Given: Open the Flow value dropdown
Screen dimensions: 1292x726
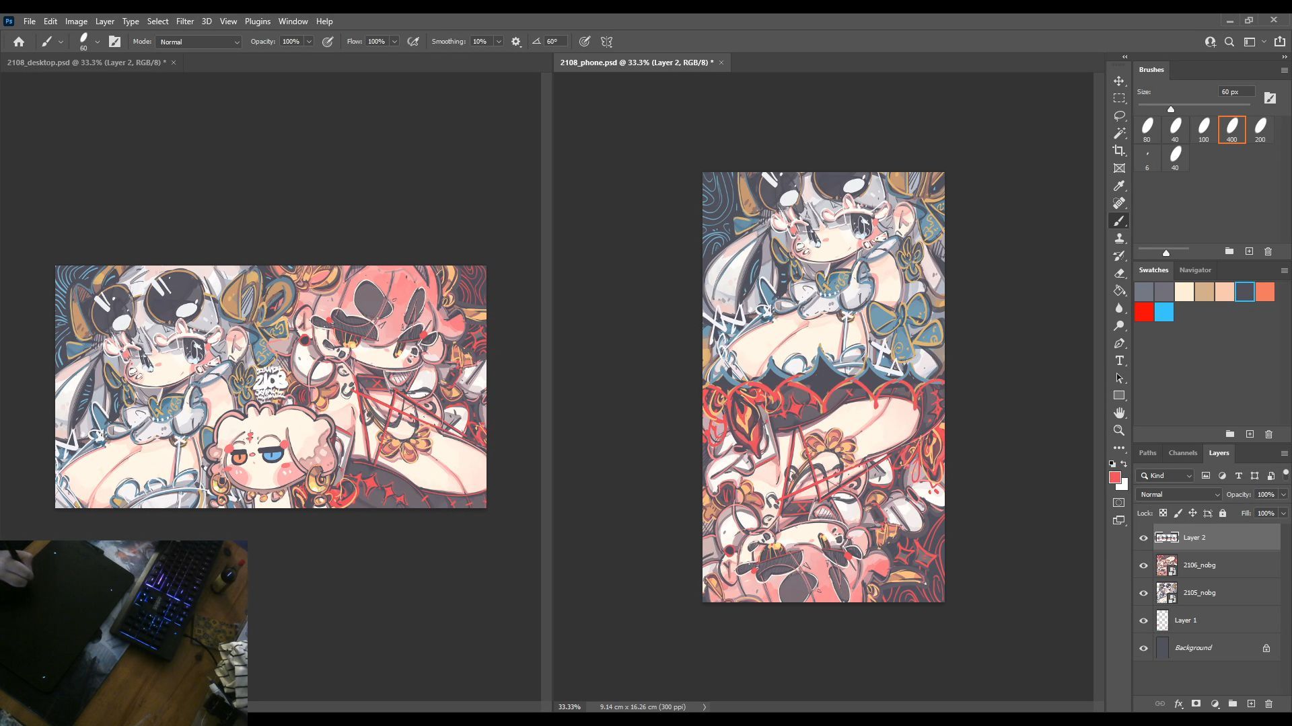Looking at the screenshot, I should click(x=394, y=42).
